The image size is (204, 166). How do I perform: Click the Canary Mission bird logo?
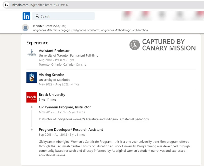pyautogui.click(x=134, y=45)
